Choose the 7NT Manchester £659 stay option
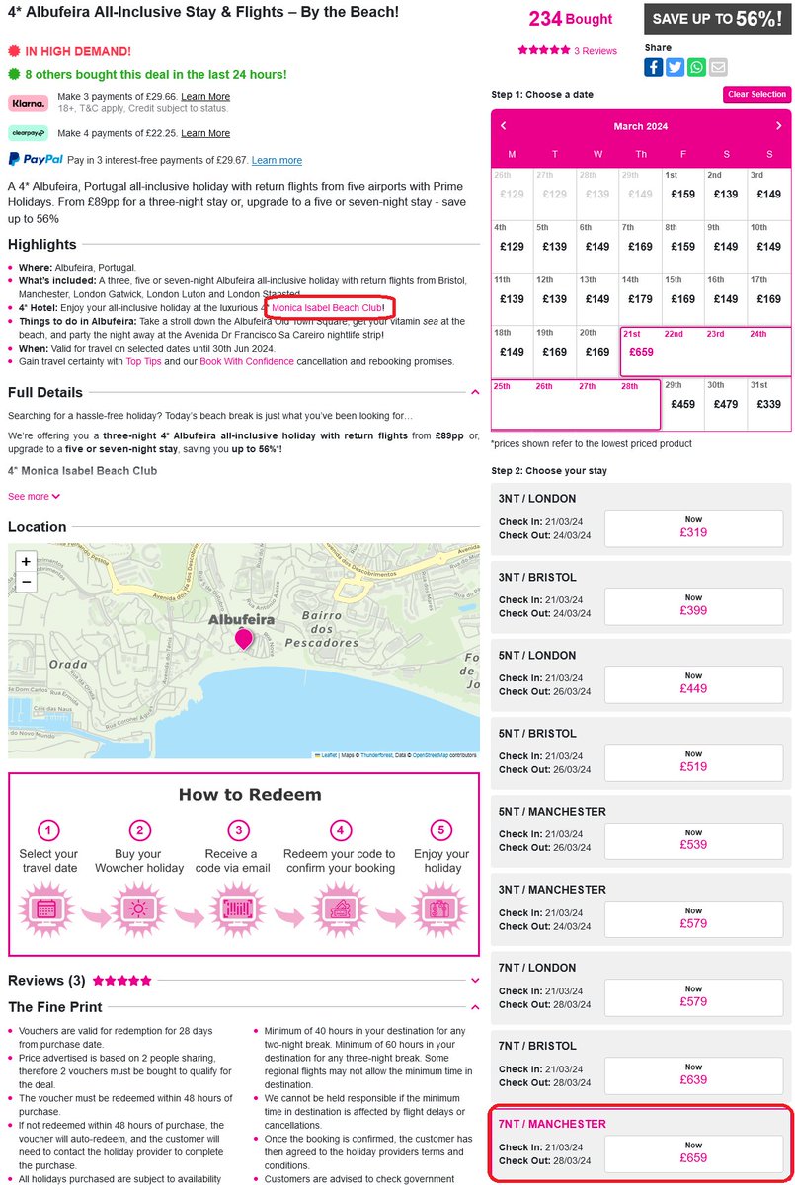This screenshot has width=795, height=1185. tap(693, 1153)
